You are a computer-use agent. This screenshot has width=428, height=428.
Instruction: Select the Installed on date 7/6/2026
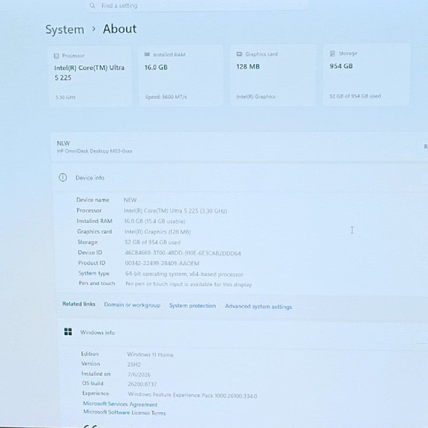pyautogui.click(x=139, y=374)
